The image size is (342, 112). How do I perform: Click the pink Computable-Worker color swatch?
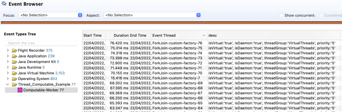click(20, 90)
